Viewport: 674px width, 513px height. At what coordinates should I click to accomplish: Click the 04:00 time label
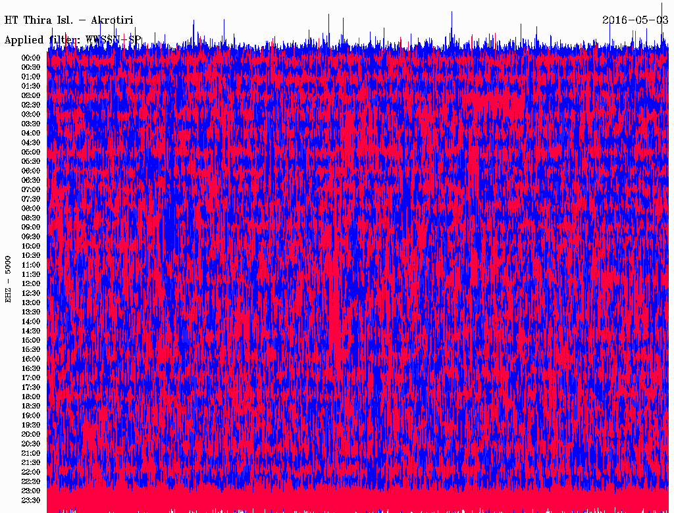pyautogui.click(x=31, y=134)
